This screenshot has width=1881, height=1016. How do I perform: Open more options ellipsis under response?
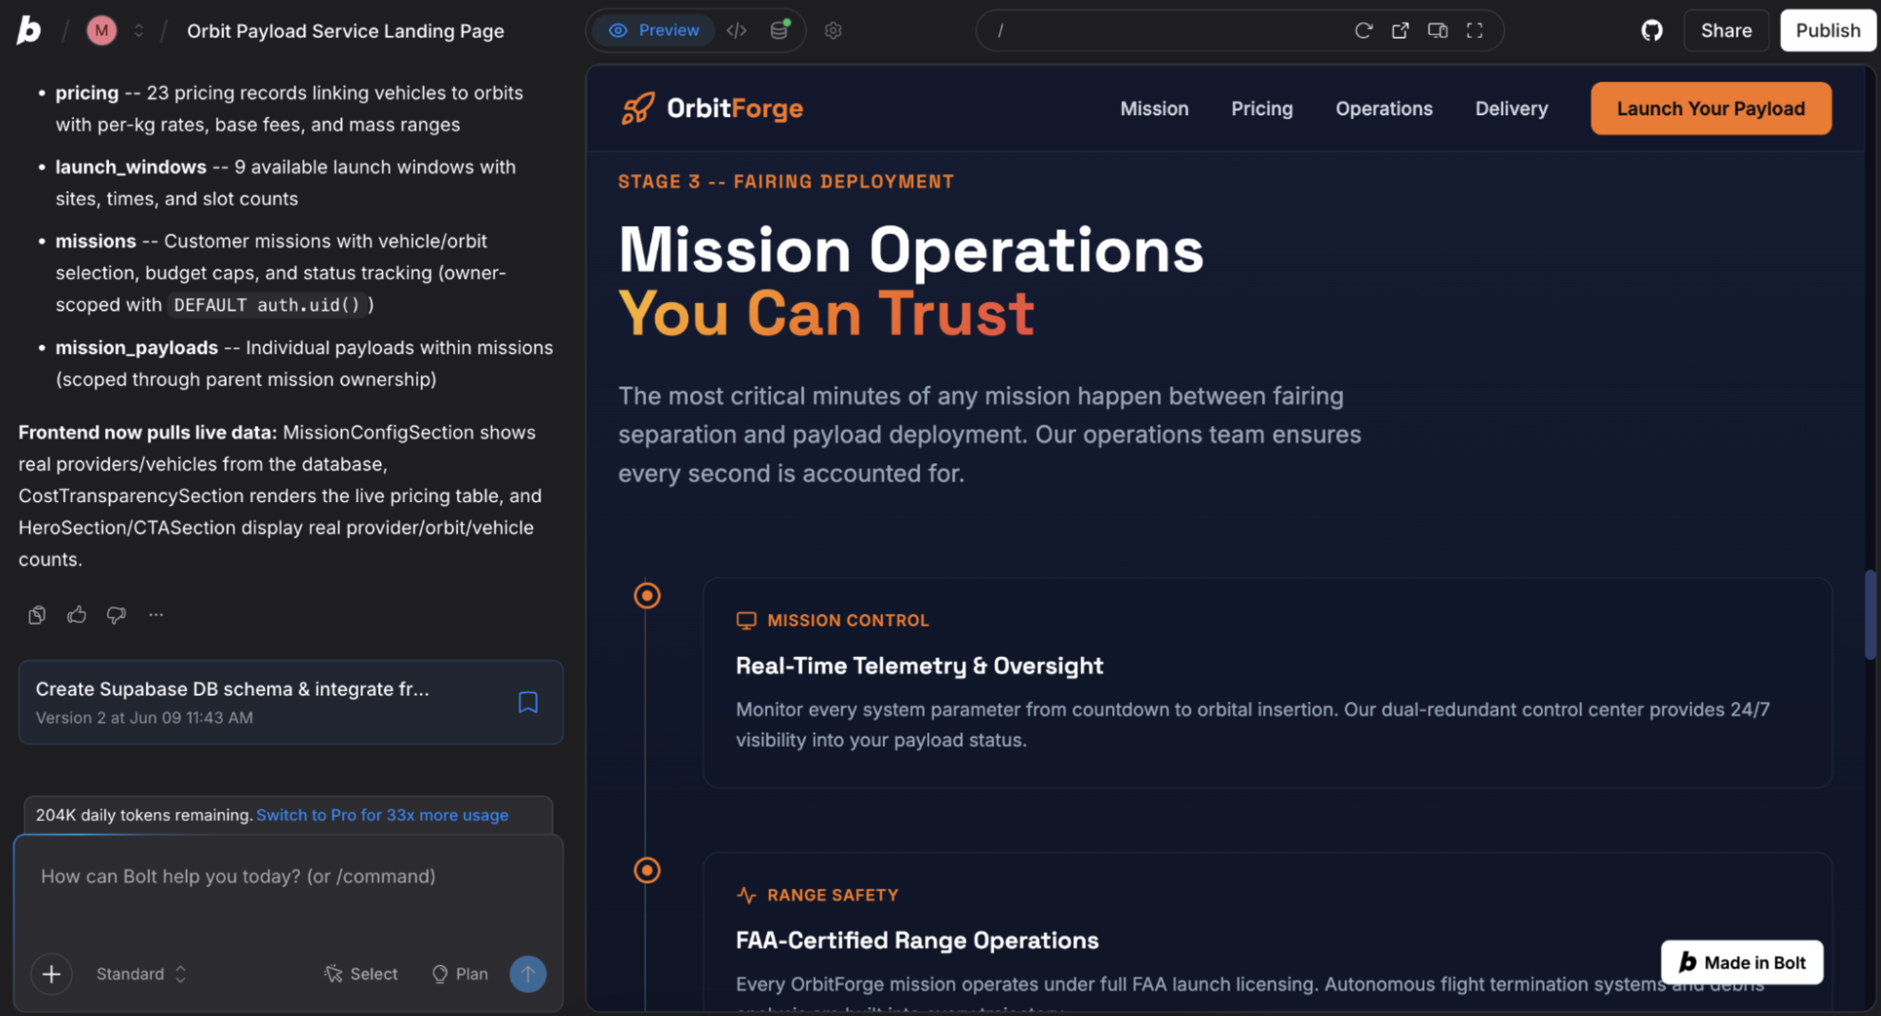pyautogui.click(x=156, y=615)
